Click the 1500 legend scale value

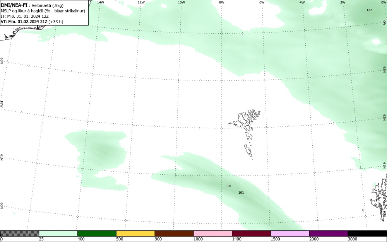point(275,239)
